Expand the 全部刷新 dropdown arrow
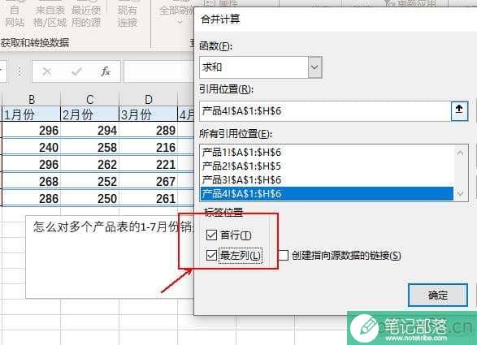477x345 pixels. [180, 23]
